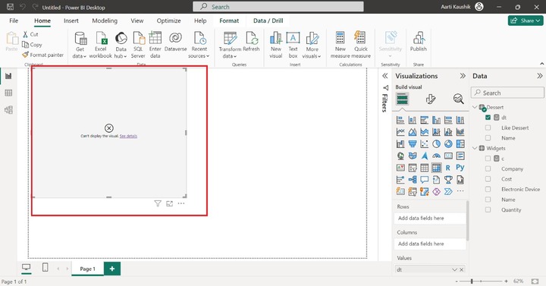The height and width of the screenshot is (286, 546).
Task: Click the Focus mode icon under visual
Action: pos(169,204)
